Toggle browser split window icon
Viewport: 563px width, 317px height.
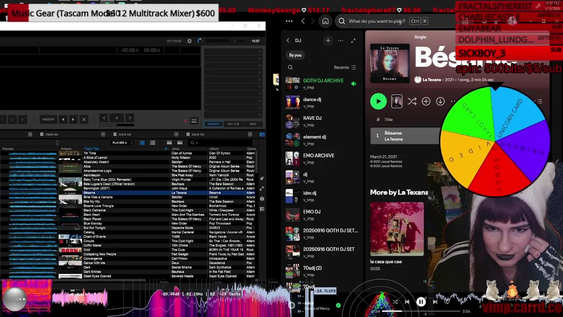pyautogui.click(x=262, y=134)
